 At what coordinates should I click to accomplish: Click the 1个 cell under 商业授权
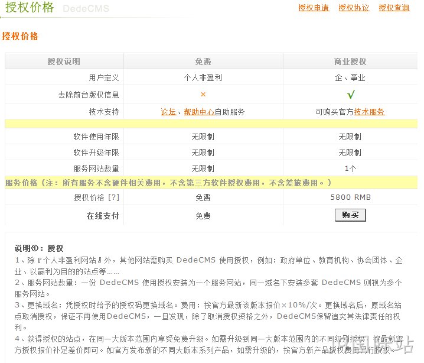[x=350, y=168]
